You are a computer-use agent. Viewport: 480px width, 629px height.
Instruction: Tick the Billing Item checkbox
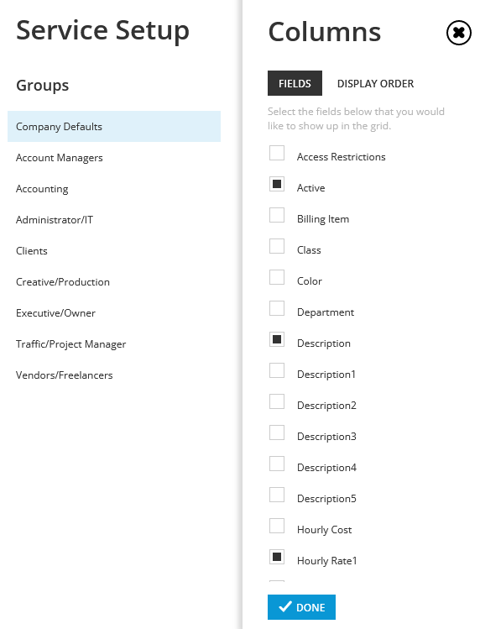pos(277,215)
